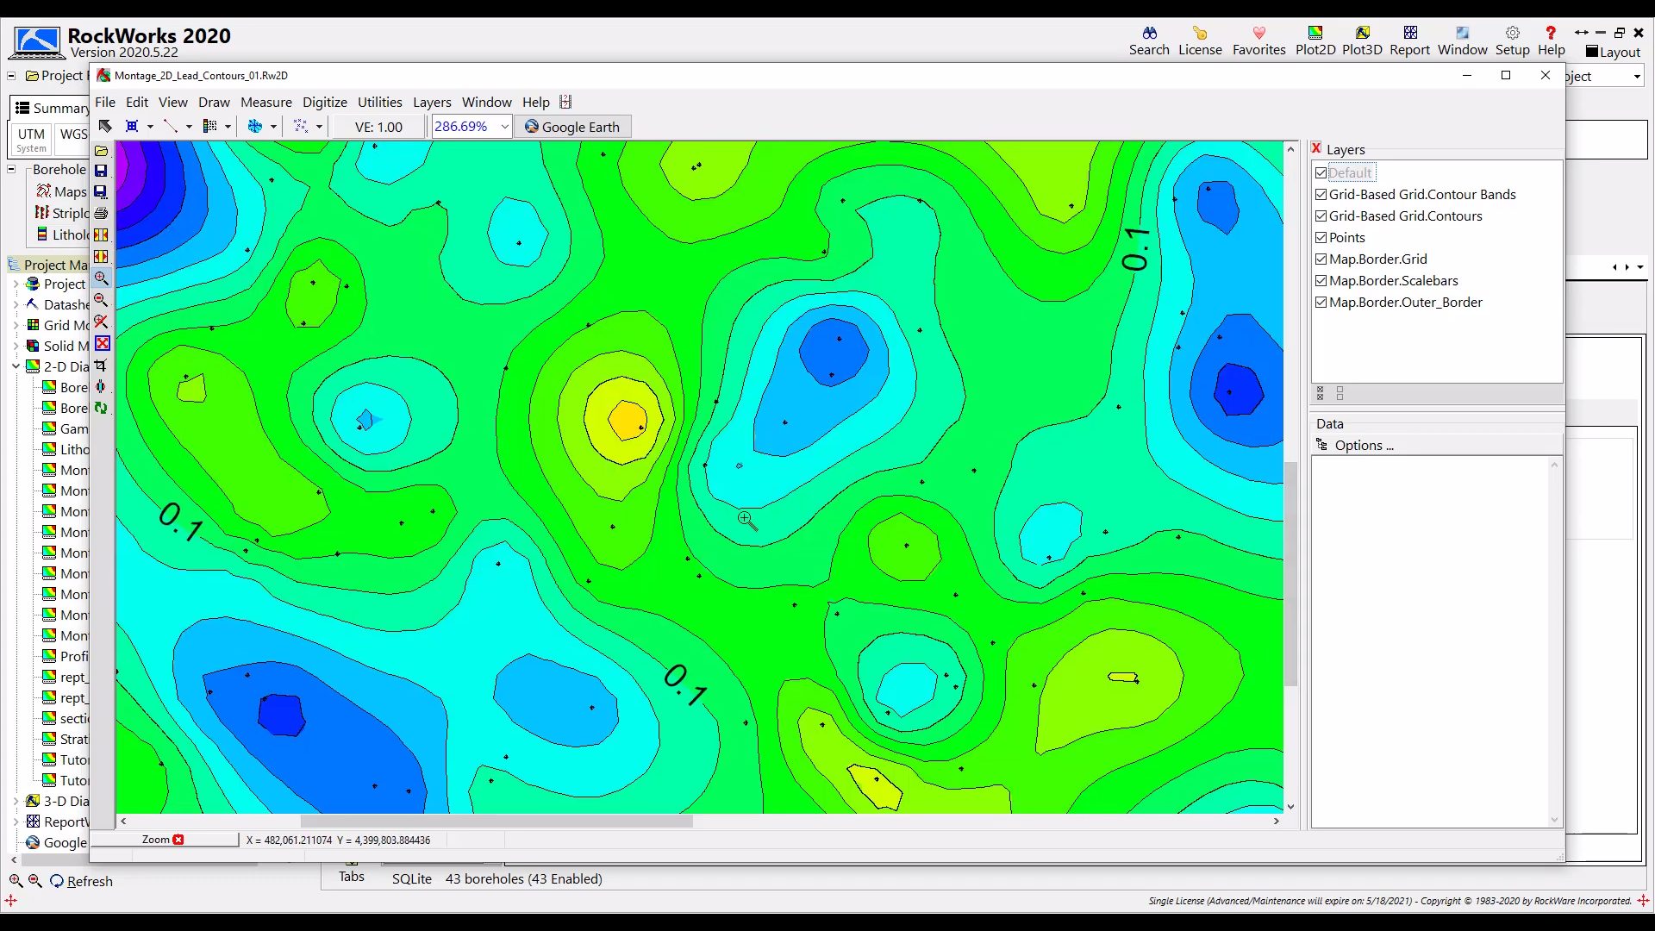This screenshot has width=1655, height=931.
Task: Open the Layers menu
Action: click(432, 102)
